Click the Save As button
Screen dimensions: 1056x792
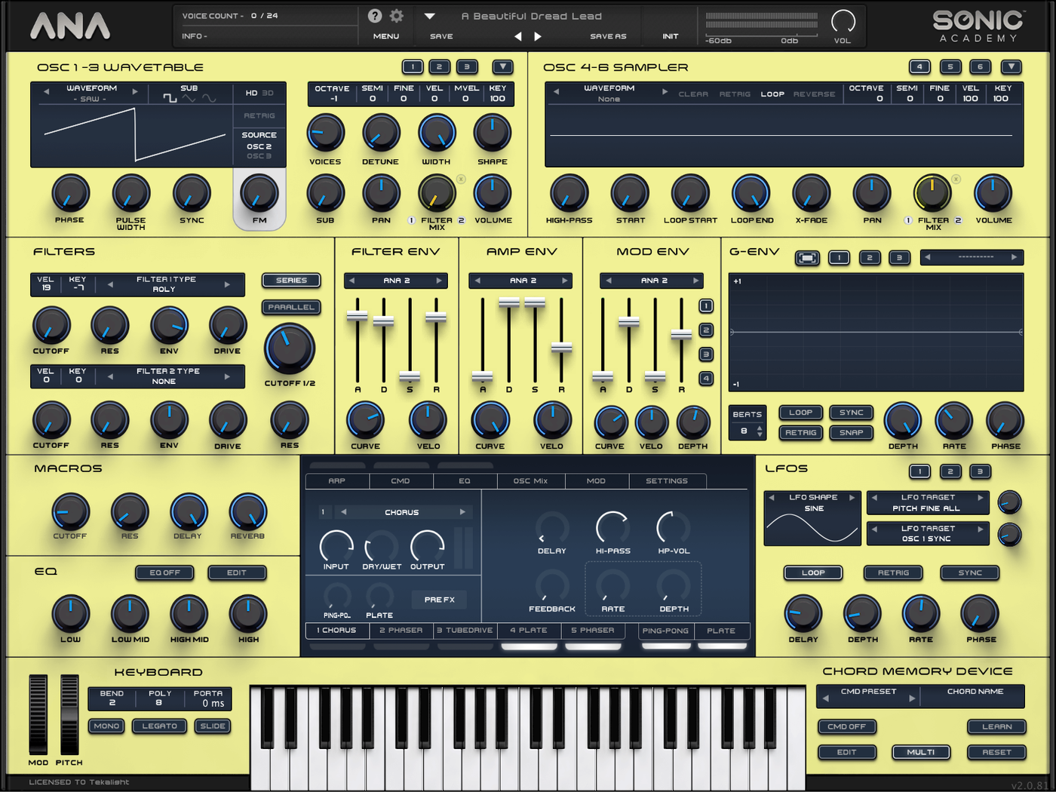608,36
